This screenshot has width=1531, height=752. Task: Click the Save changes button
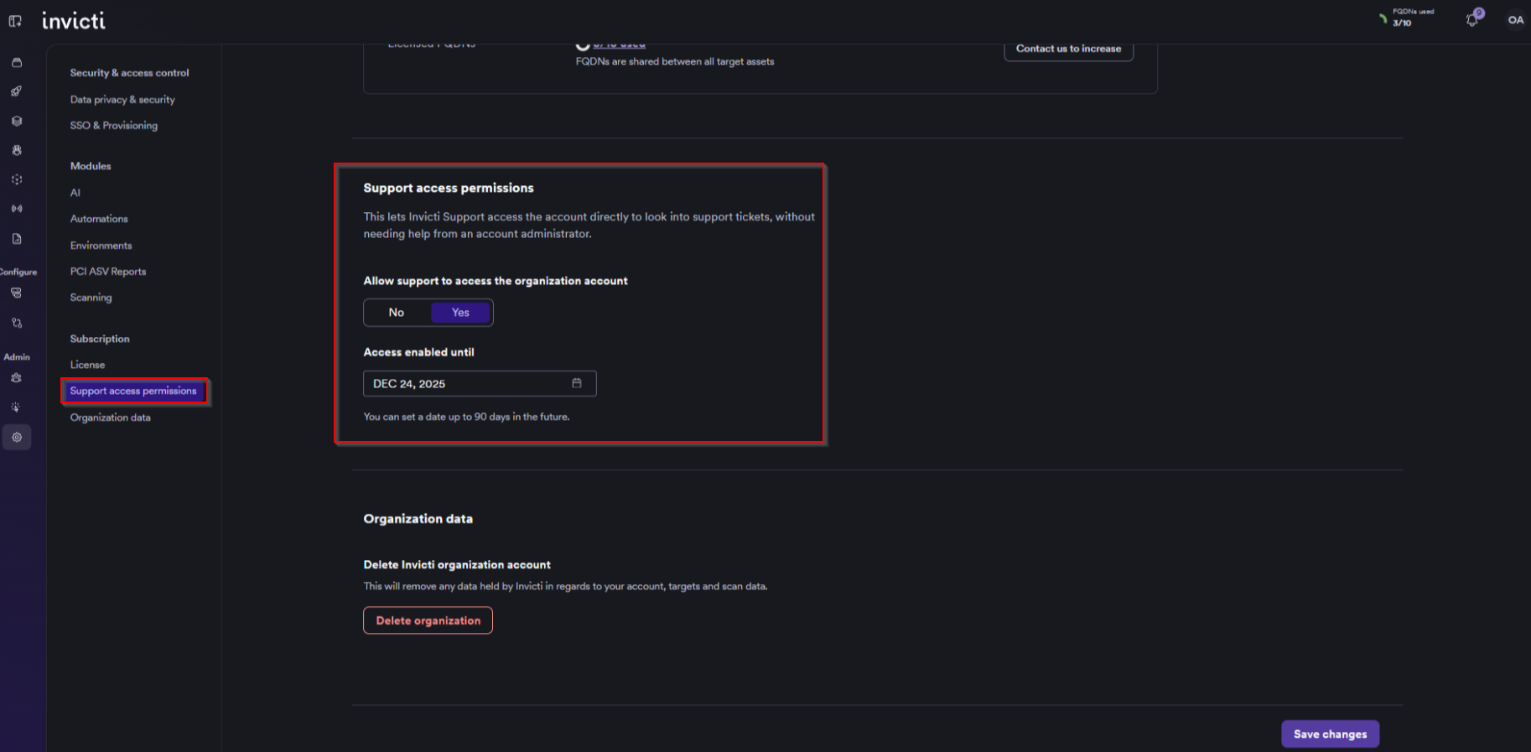[1330, 734]
